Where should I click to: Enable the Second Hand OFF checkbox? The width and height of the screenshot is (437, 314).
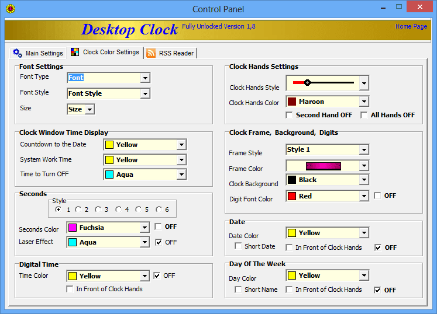pos(289,115)
